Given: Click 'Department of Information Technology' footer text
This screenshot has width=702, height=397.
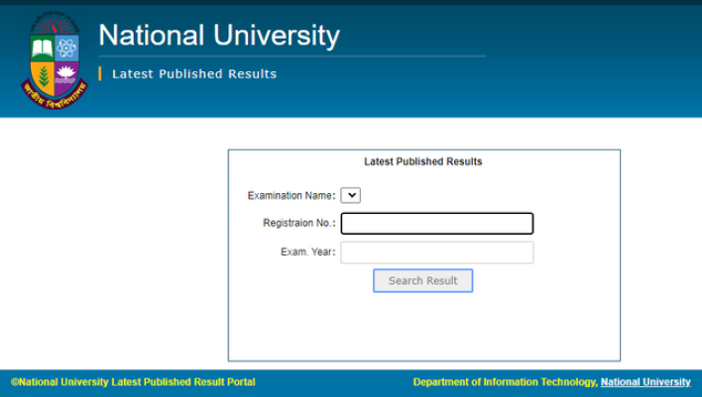Looking at the screenshot, I should [505, 382].
